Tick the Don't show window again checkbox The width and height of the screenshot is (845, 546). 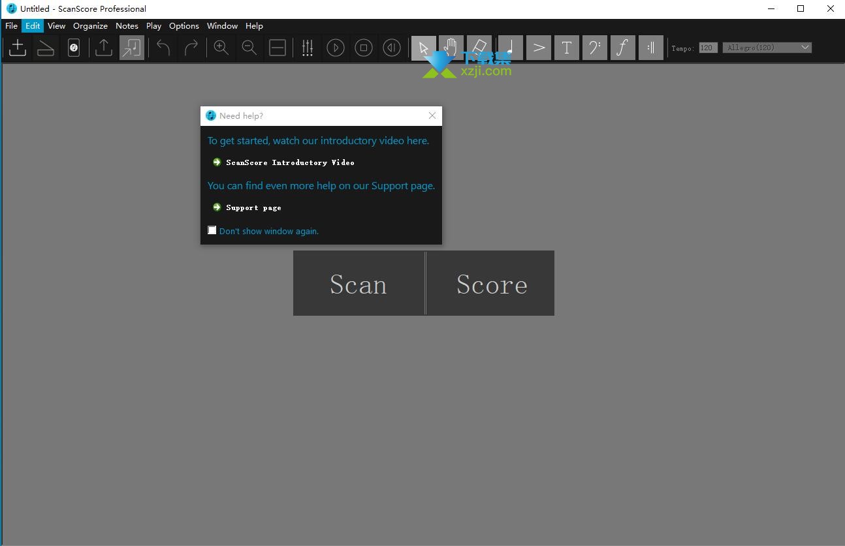(212, 230)
